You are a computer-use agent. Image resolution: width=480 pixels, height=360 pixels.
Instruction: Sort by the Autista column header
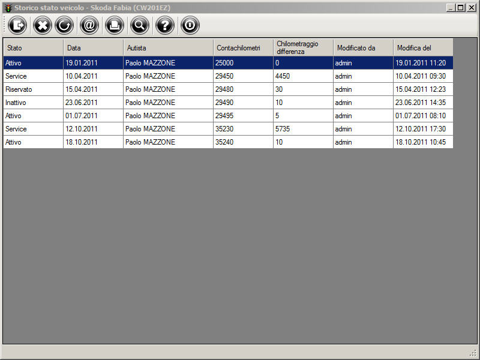(169, 48)
